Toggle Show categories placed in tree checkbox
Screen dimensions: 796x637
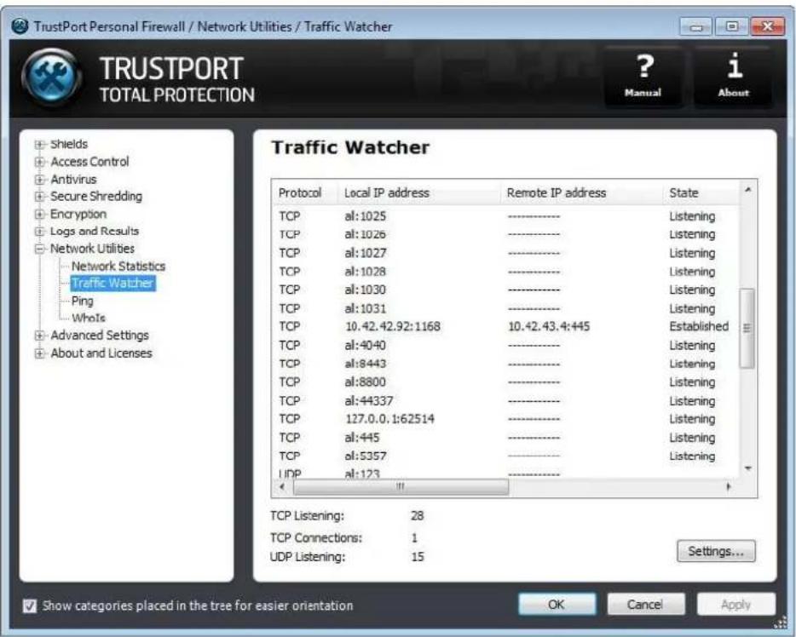point(30,605)
